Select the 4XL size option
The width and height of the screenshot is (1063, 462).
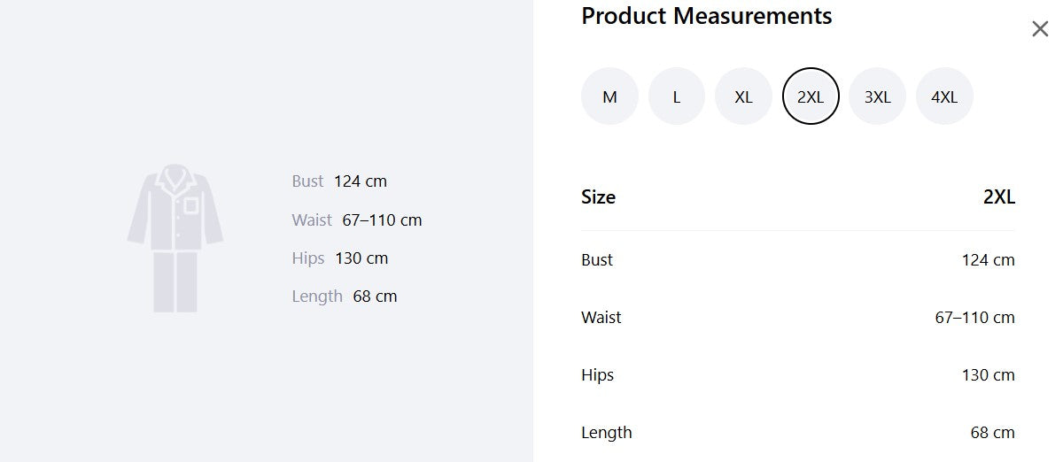[x=944, y=96]
